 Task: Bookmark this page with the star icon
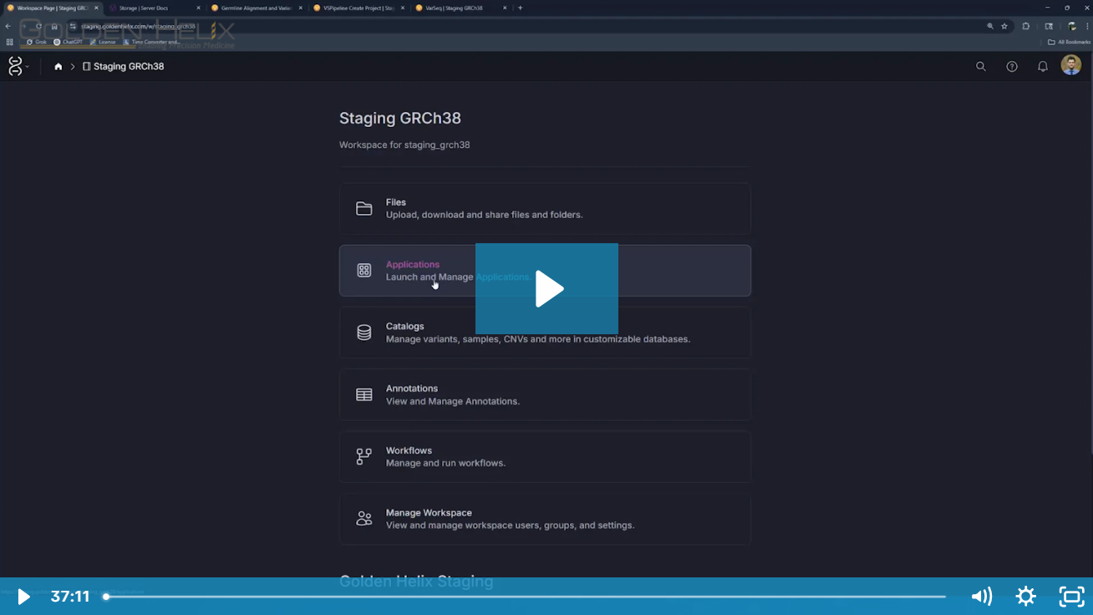[x=1004, y=26]
